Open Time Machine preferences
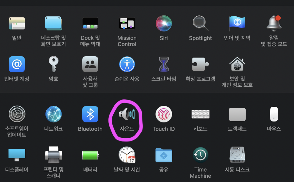Screen dimensions: 294x182 pyautogui.click(x=201, y=155)
